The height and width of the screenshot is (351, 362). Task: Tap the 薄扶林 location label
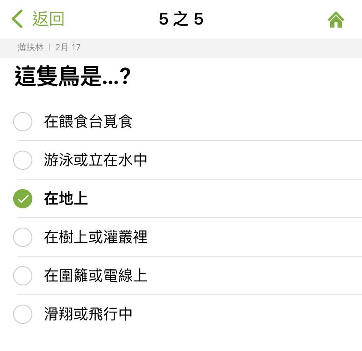click(31, 48)
